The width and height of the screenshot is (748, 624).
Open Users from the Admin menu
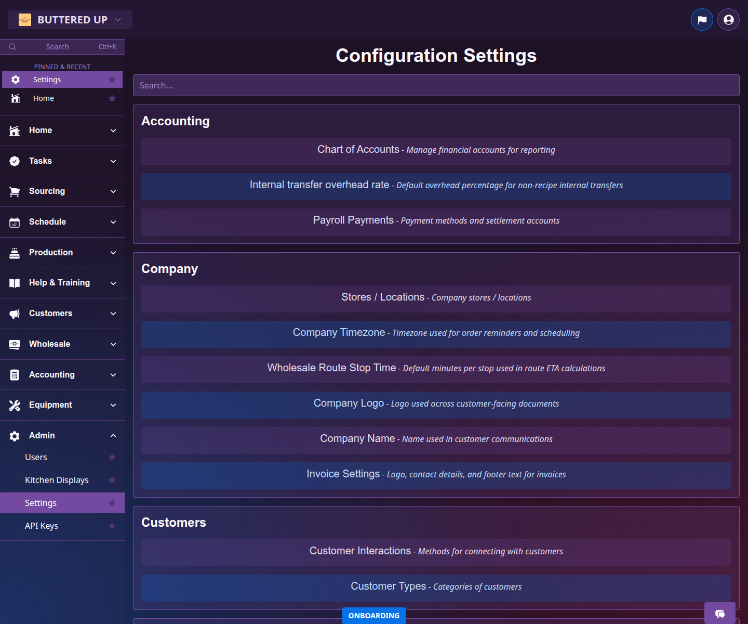[36, 457]
